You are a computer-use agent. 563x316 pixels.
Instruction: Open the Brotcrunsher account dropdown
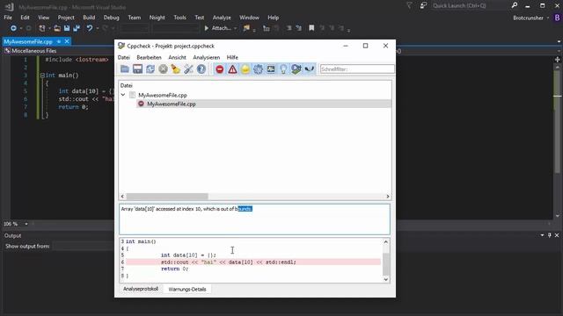tap(547, 18)
